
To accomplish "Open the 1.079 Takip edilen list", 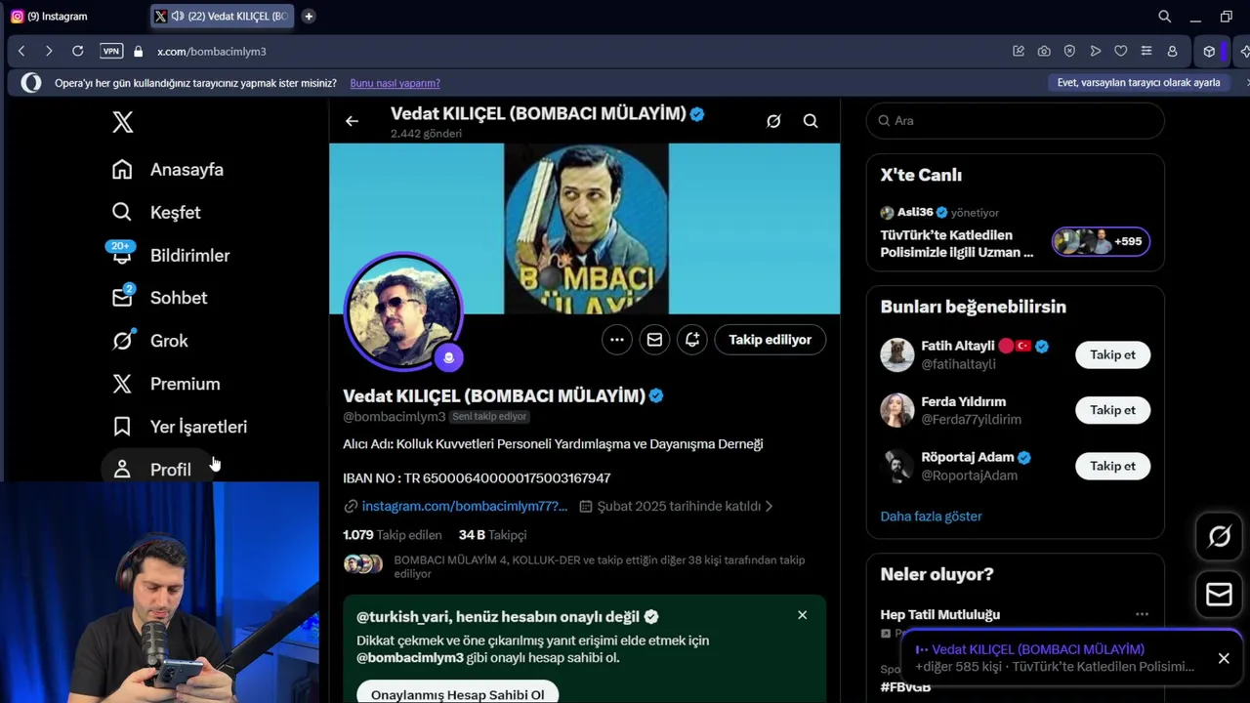I will click(393, 535).
